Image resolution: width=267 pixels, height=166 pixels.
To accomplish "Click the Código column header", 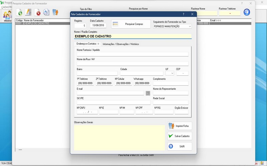I will [x=19, y=20].
